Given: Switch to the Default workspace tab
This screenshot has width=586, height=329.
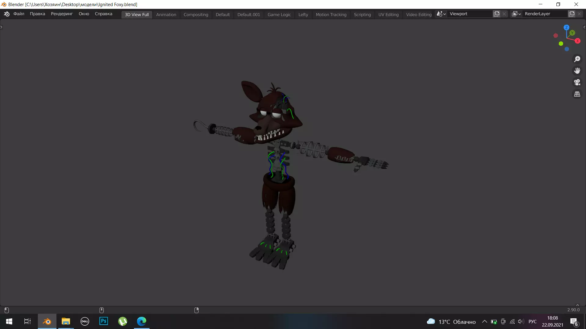Looking at the screenshot, I should pos(223,15).
